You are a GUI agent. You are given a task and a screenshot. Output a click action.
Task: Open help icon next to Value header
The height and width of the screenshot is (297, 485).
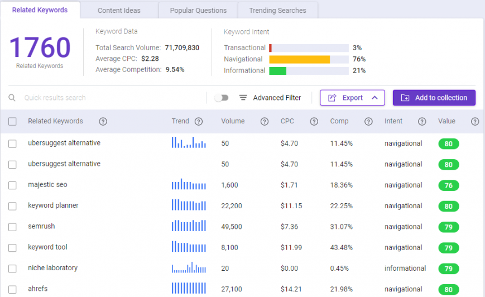(475, 122)
